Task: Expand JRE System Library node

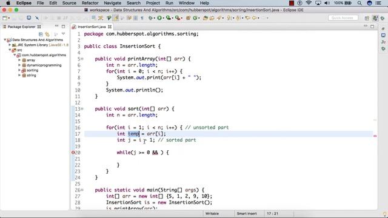Action: tap(10, 45)
